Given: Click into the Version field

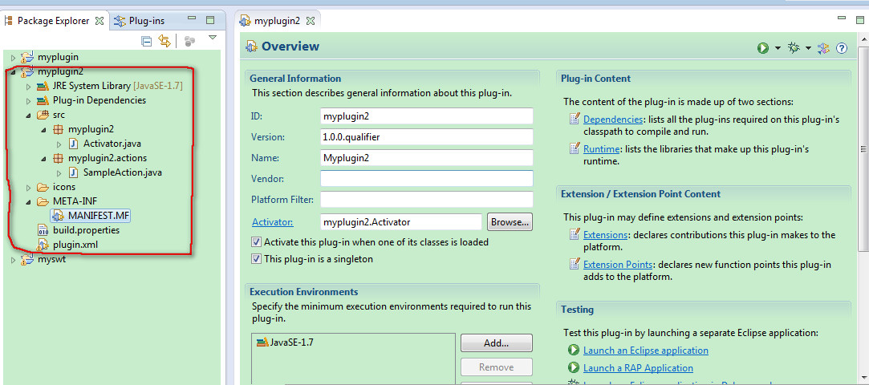Looking at the screenshot, I should pos(427,137).
